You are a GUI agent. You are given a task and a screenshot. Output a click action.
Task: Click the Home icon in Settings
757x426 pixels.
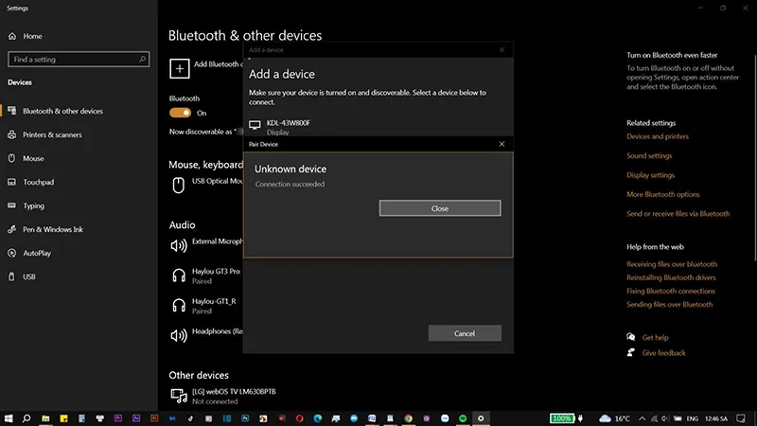[x=13, y=36]
